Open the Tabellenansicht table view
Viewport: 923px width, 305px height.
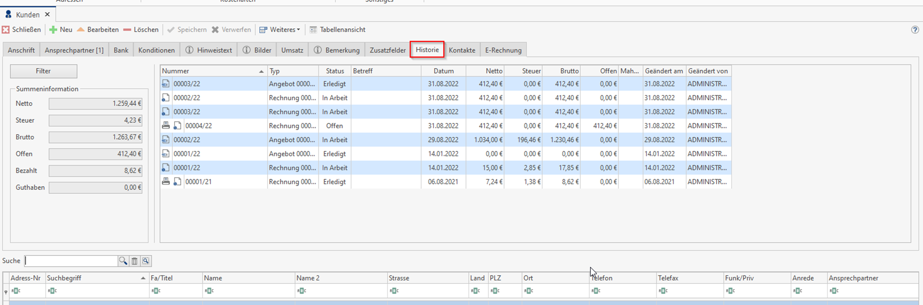tap(337, 30)
